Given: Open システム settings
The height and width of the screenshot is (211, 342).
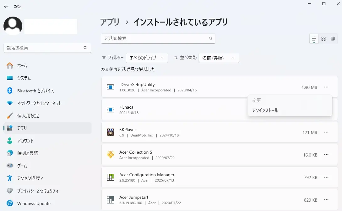Looking at the screenshot, I should [x=47, y=78].
